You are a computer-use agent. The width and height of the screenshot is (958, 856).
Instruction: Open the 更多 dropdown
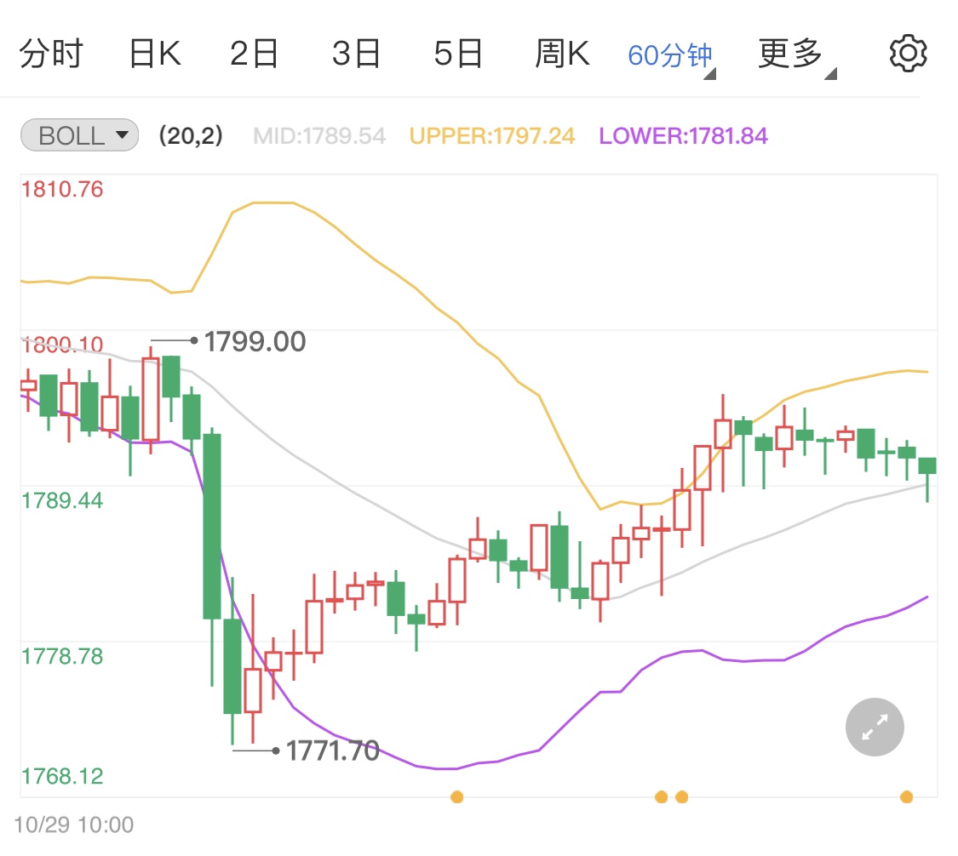(x=796, y=55)
